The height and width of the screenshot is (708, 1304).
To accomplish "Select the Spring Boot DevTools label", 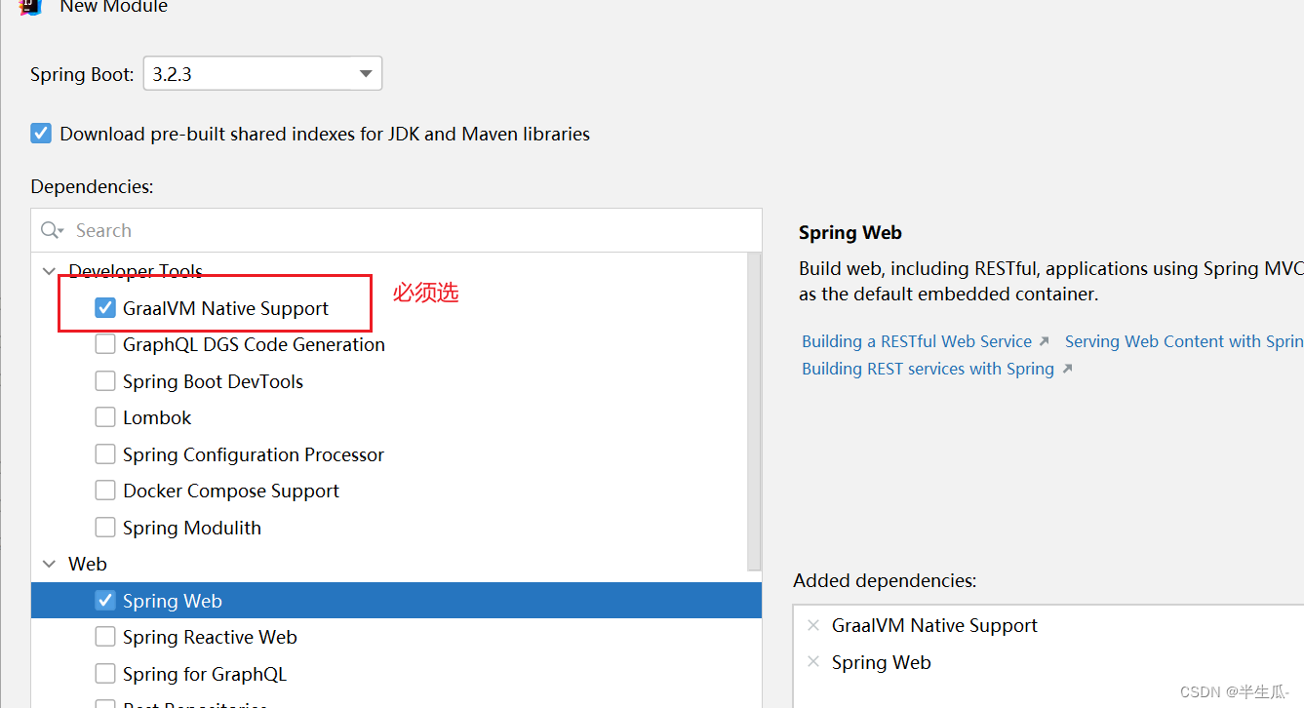I will coord(213,381).
